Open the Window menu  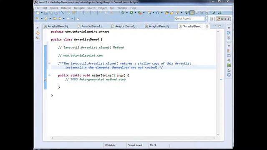tap(122, 8)
